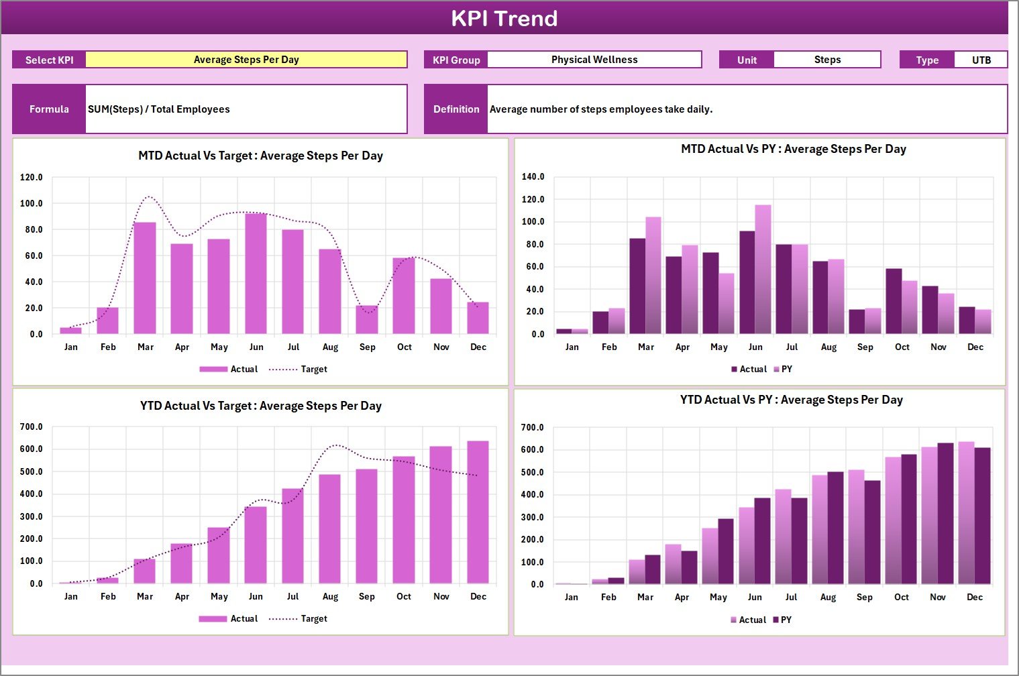This screenshot has width=1019, height=676.
Task: Open the Unit field showing Steps
Action: 827,59
